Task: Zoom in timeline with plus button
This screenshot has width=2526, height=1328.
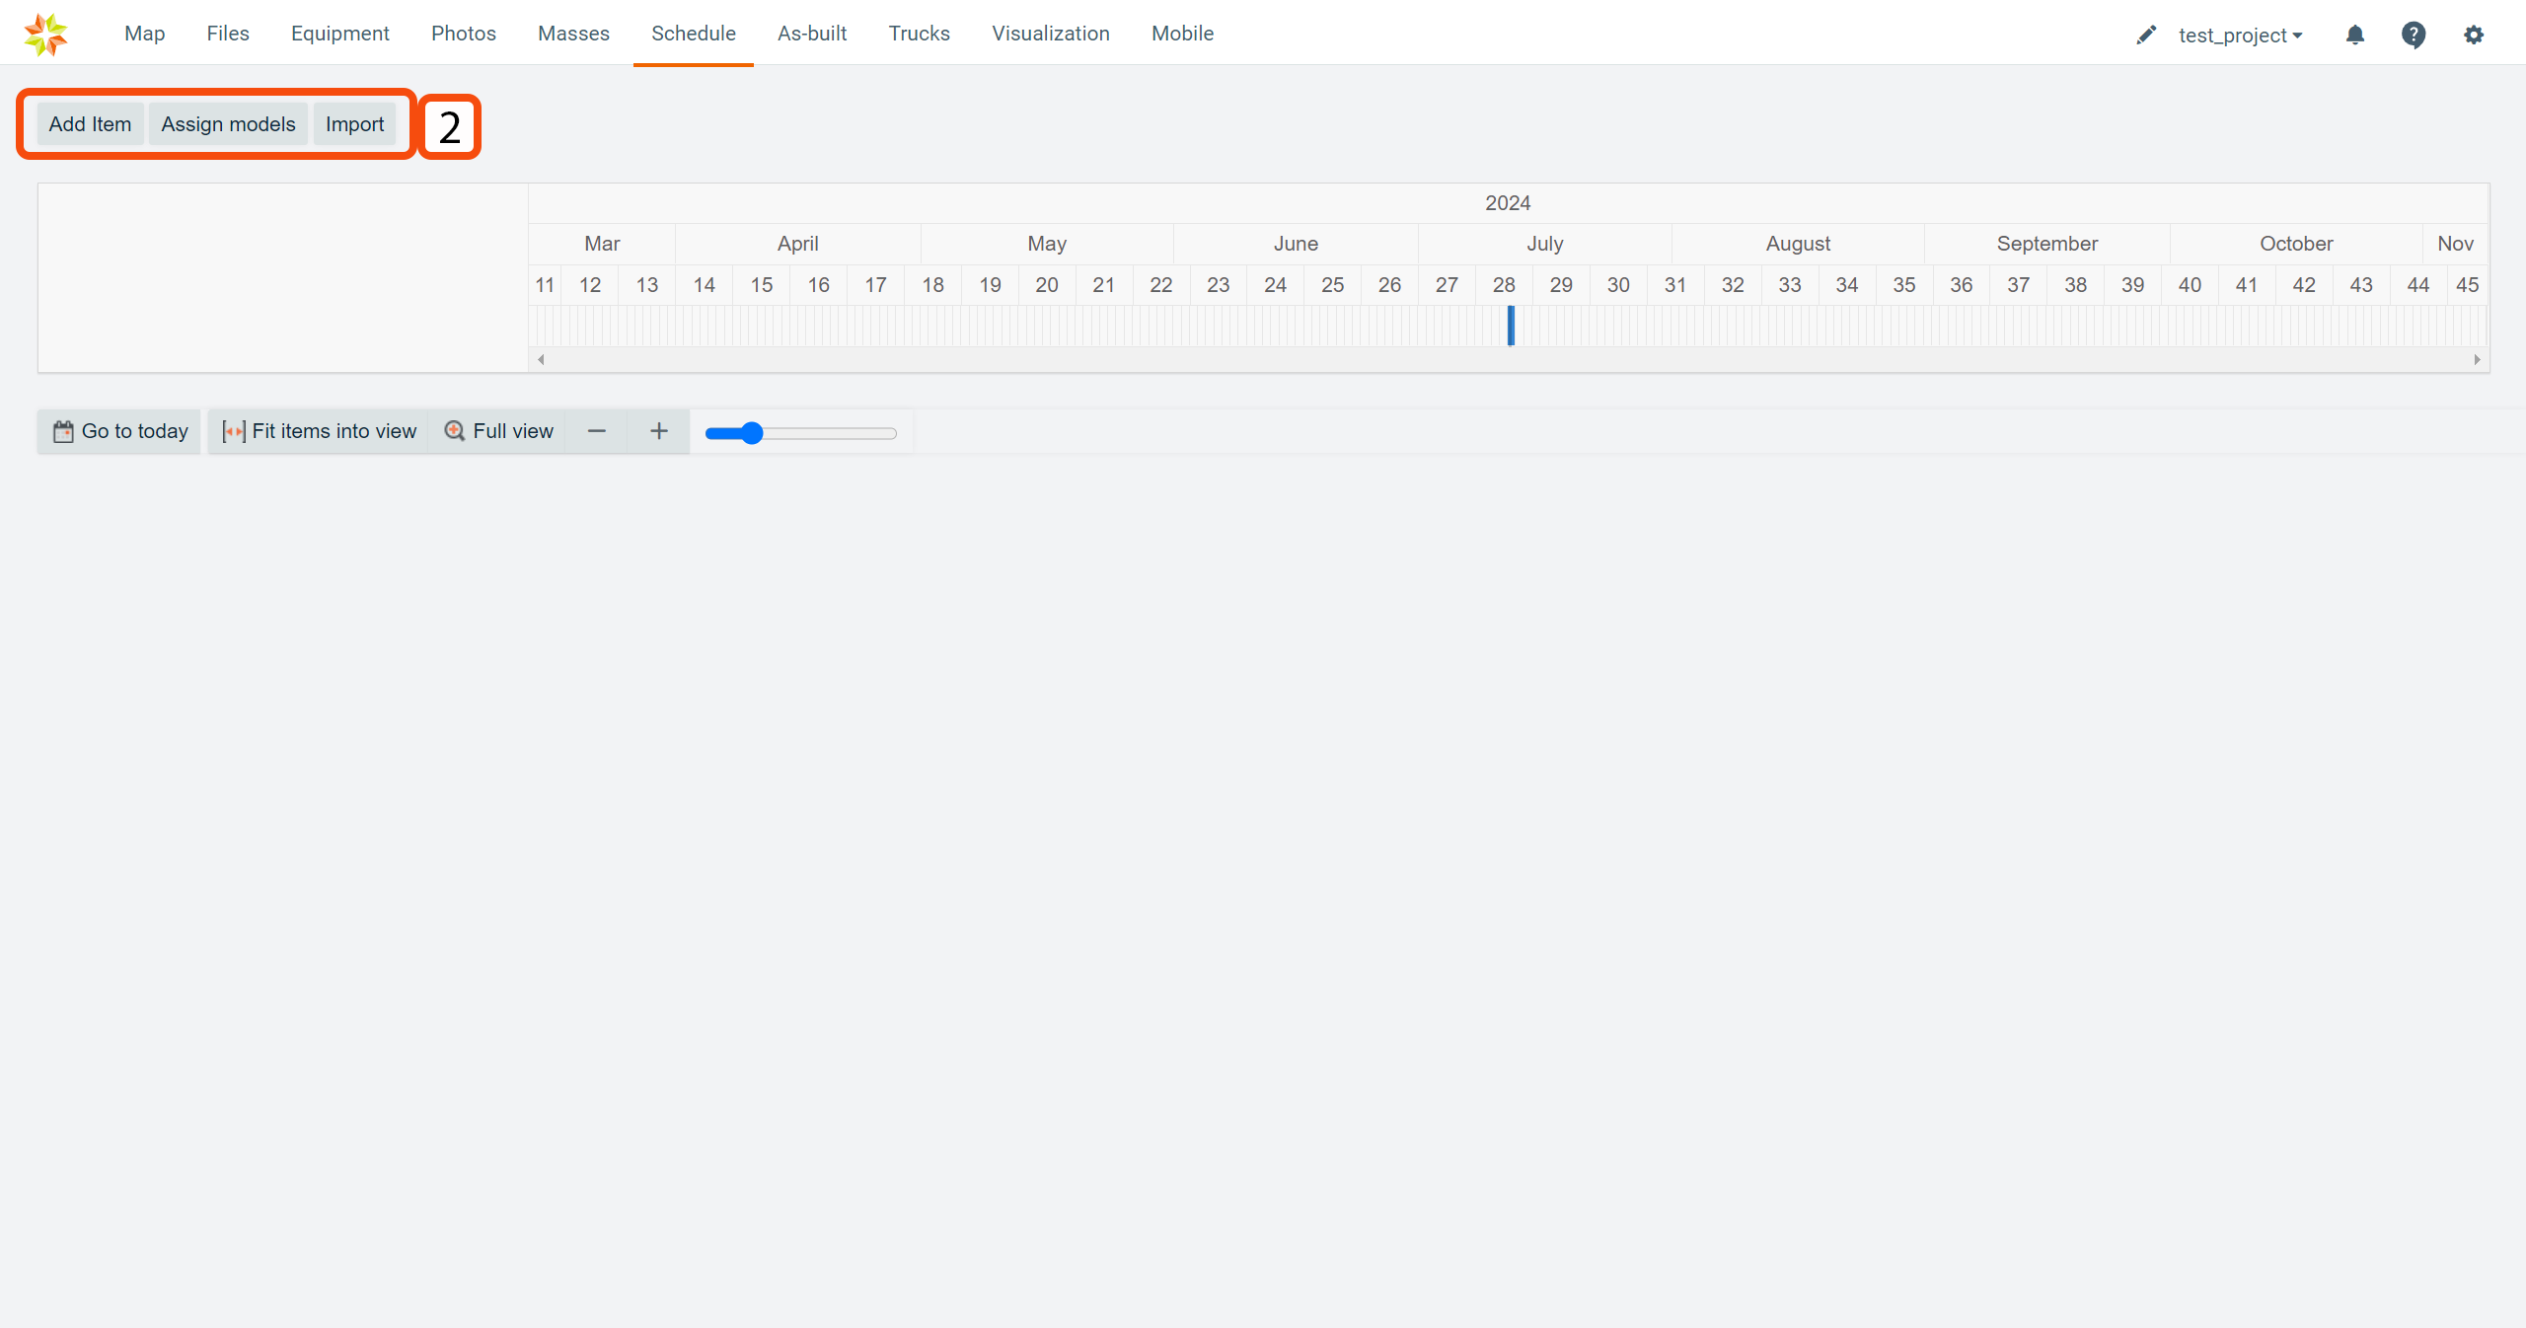Action: click(659, 431)
